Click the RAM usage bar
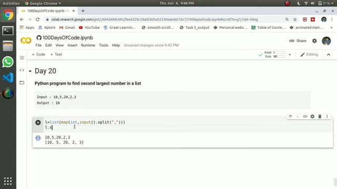This screenshot has width=337, height=189. coord(279,52)
